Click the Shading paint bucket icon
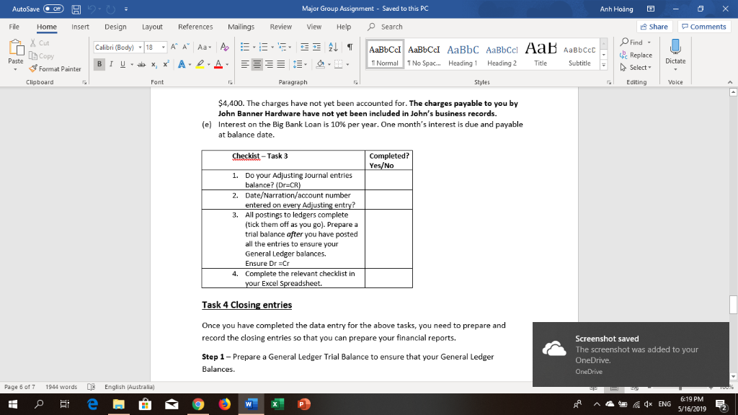This screenshot has width=738, height=415. (x=321, y=64)
